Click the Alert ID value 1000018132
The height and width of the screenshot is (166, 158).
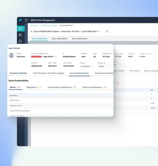click(37, 66)
